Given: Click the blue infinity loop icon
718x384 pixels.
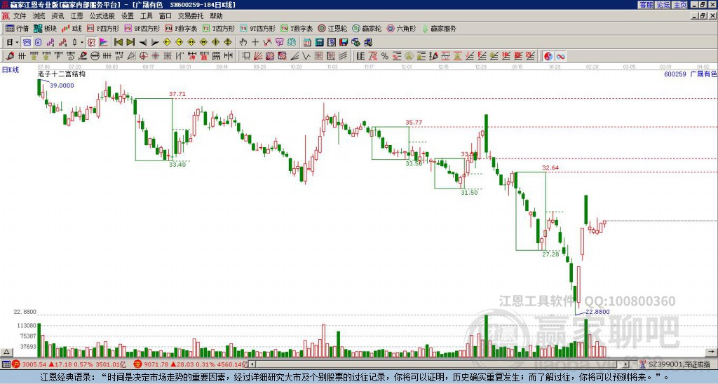Looking at the screenshot, I should pyautogui.click(x=560, y=56).
